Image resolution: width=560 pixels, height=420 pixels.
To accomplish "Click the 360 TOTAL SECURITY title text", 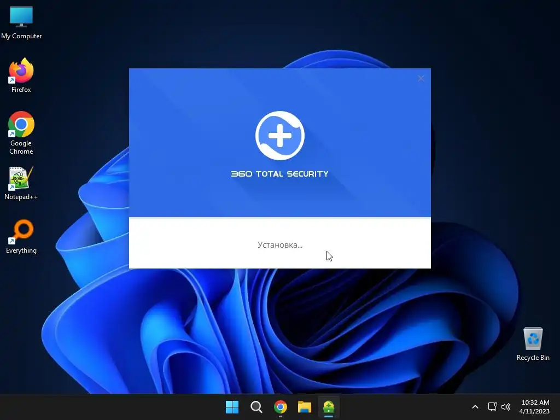I will tap(279, 174).
